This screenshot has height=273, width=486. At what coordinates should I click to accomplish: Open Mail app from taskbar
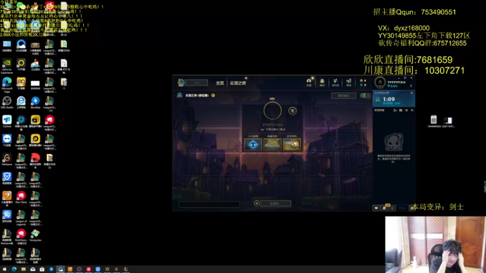tap(33, 269)
